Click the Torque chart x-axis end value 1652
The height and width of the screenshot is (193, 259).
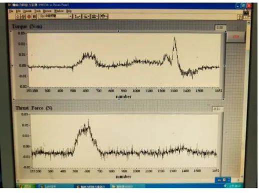pyautogui.click(x=218, y=91)
